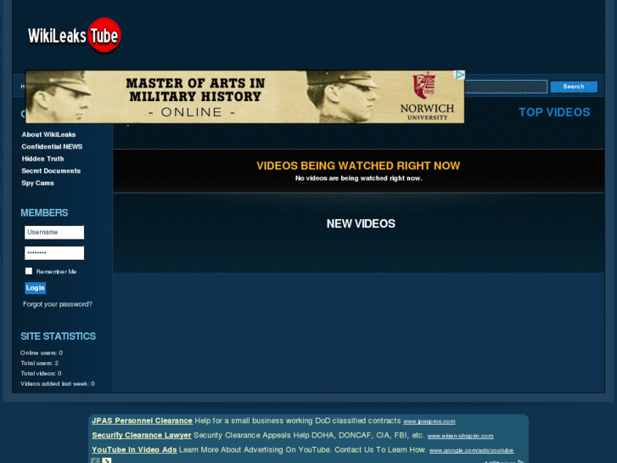Click the next arrow in bottom ad block
This screenshot has width=617, height=463.
click(x=106, y=460)
